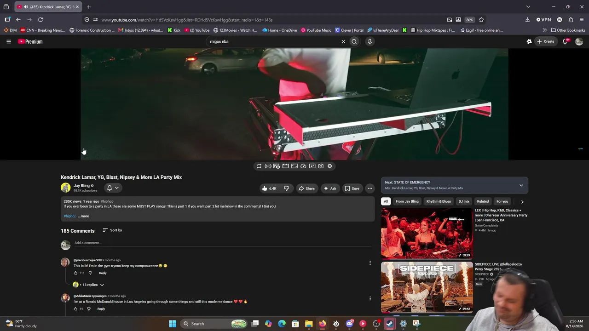Image resolution: width=589 pixels, height=331 pixels.
Task: Toggle the VPN button in toolbar
Action: coord(543,20)
